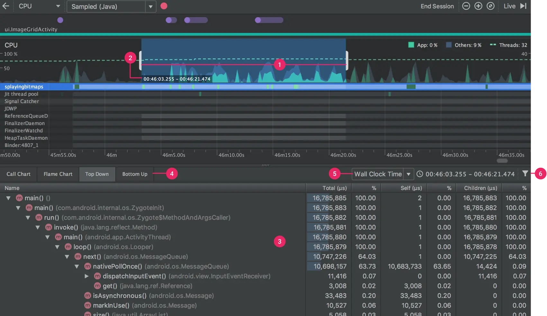Collapse main() ActivityThread node
Viewport: 547px width, 316px height.
click(x=48, y=237)
